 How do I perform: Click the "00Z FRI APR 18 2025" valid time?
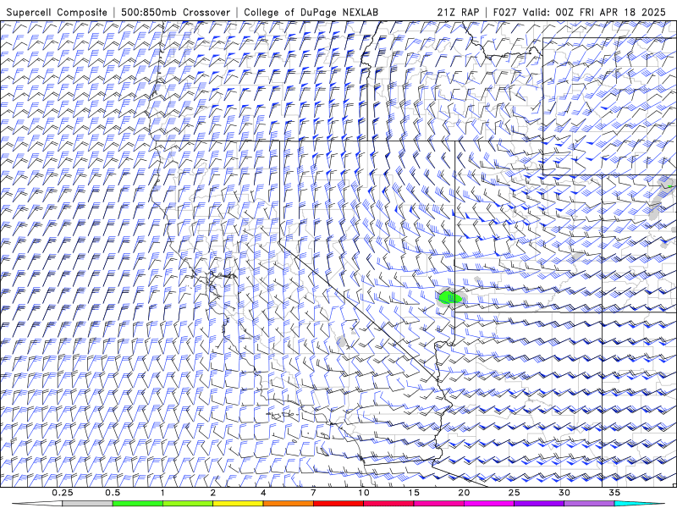click(610, 12)
